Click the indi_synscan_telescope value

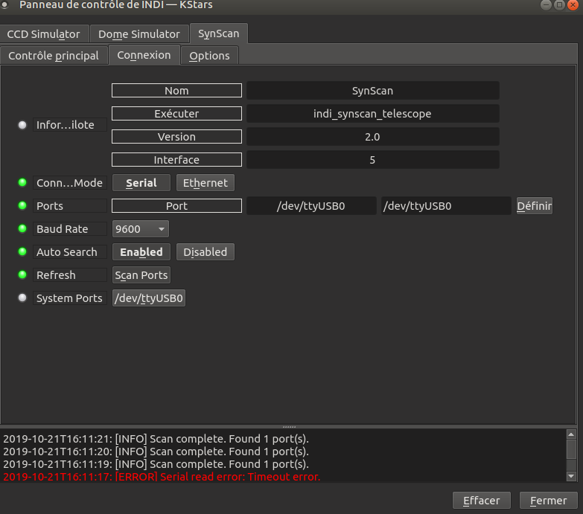click(372, 114)
